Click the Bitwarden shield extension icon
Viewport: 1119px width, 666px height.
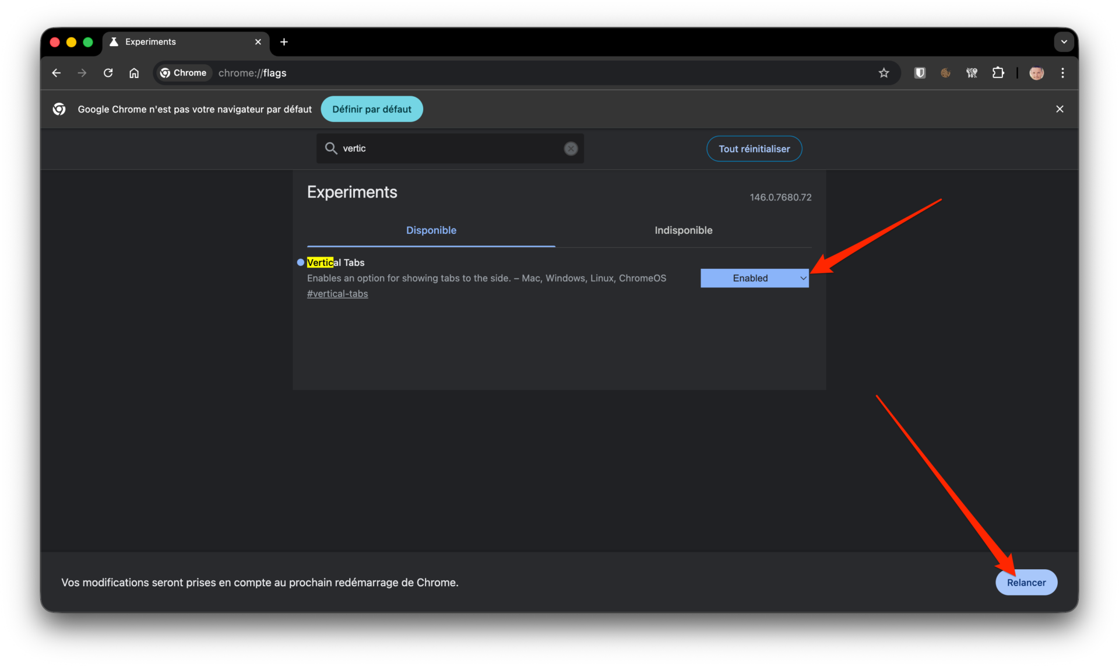(920, 72)
